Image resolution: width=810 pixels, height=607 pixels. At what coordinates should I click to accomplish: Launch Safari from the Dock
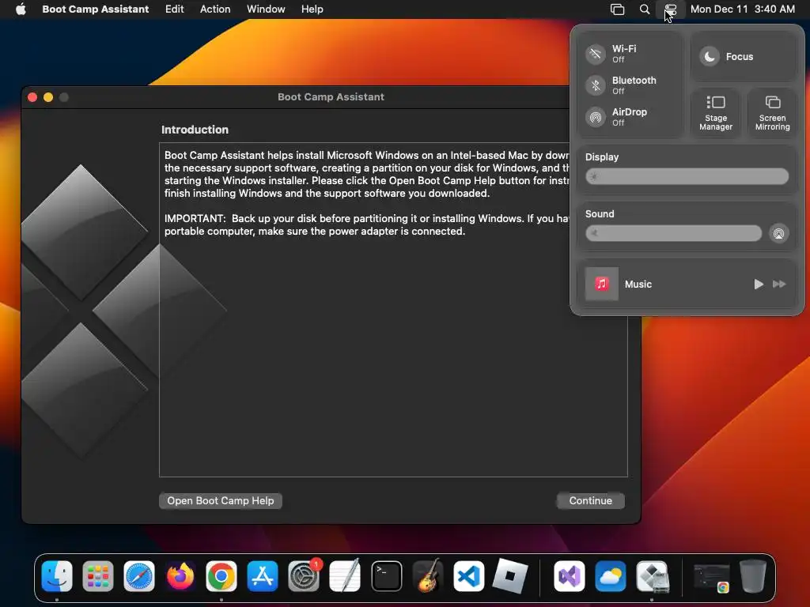tap(139, 576)
